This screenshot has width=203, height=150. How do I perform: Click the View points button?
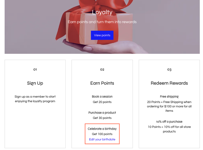pyautogui.click(x=102, y=35)
